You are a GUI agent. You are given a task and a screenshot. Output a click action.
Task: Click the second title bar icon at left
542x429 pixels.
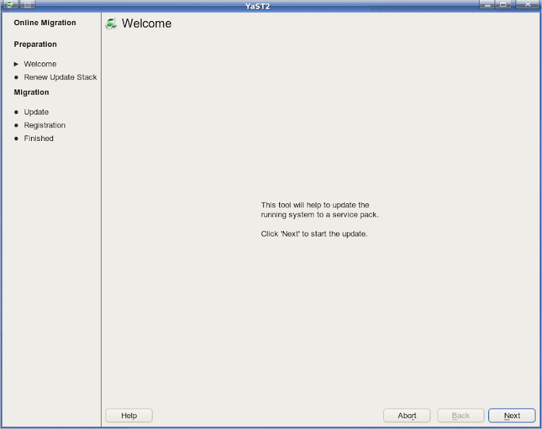28,4
